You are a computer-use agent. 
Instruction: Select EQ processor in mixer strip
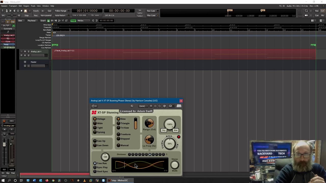click(8, 38)
